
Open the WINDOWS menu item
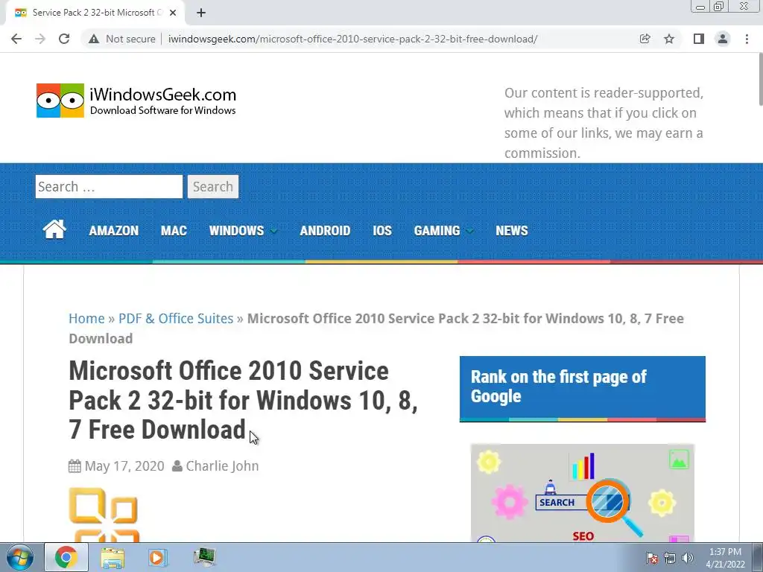[236, 231]
